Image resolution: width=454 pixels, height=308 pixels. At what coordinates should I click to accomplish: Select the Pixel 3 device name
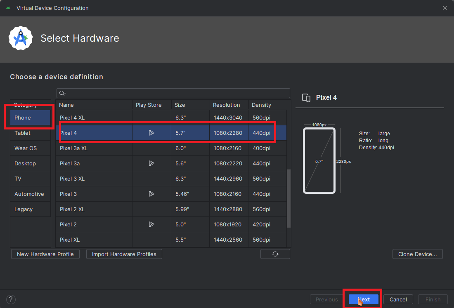click(x=68, y=194)
